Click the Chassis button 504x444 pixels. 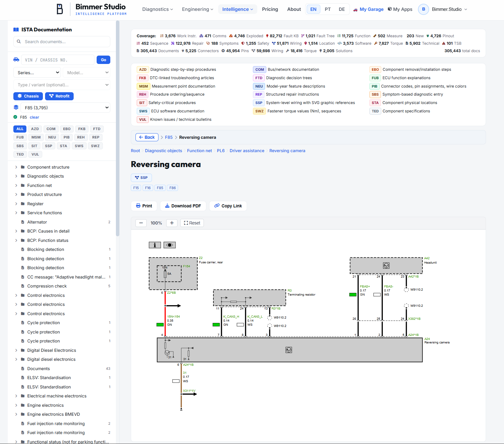[28, 96]
